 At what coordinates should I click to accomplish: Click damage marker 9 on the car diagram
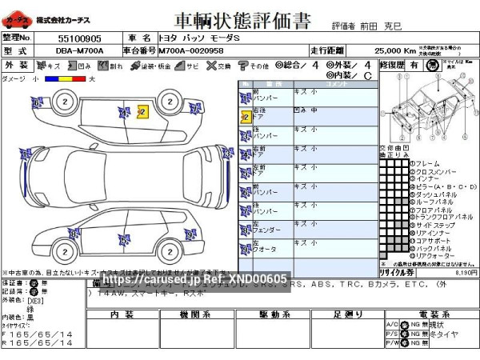click(190, 234)
